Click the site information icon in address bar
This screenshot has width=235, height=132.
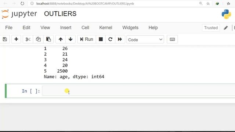coord(32,3)
